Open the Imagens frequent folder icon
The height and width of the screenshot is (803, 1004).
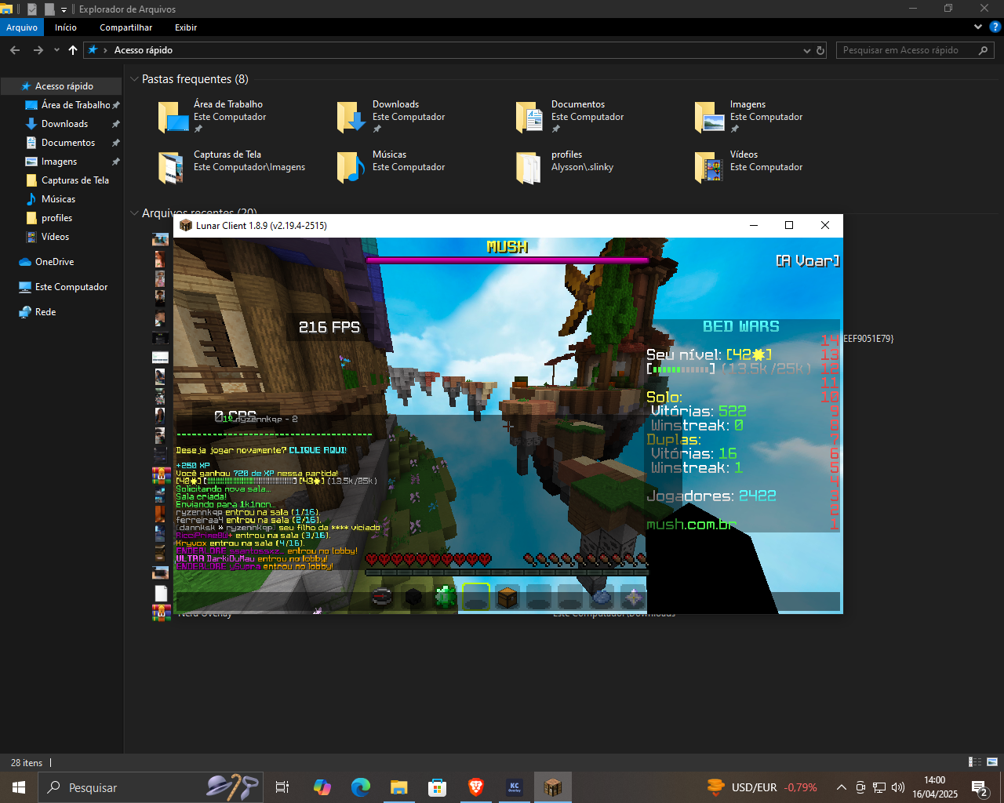709,117
